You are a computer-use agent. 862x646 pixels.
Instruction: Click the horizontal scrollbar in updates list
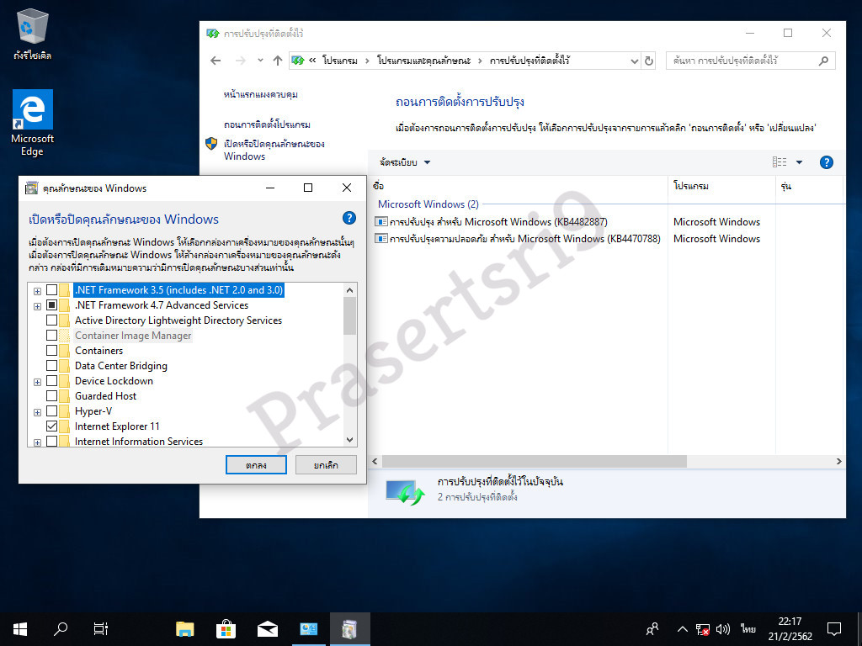tap(535, 462)
